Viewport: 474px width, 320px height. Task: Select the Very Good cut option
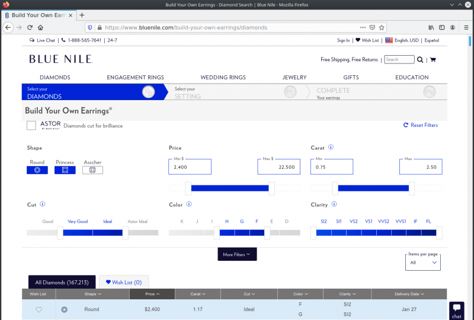78,222
